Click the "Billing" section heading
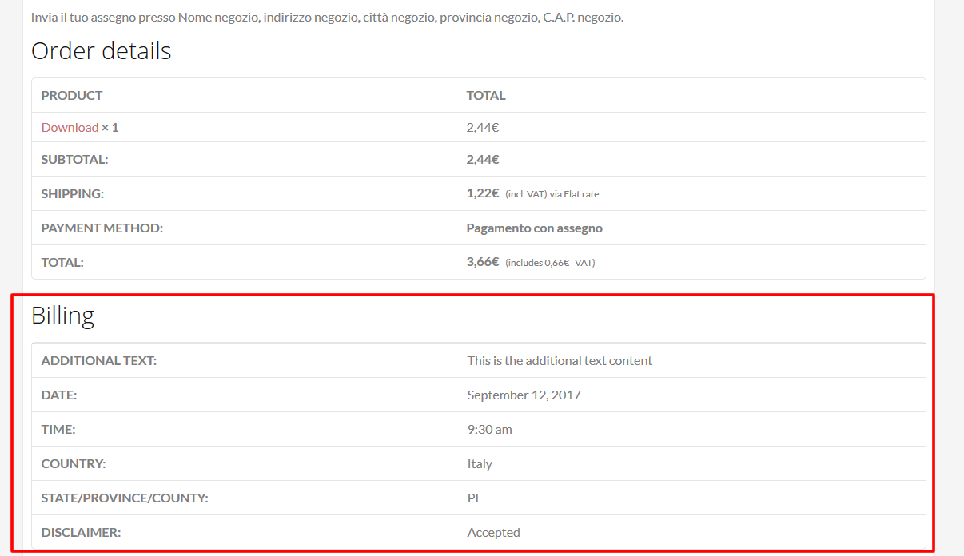This screenshot has width=964, height=556. click(62, 316)
